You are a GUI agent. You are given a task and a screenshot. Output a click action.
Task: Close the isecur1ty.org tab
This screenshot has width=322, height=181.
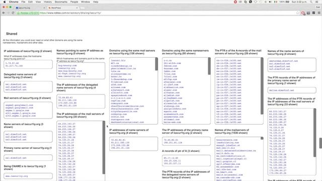(44, 8)
